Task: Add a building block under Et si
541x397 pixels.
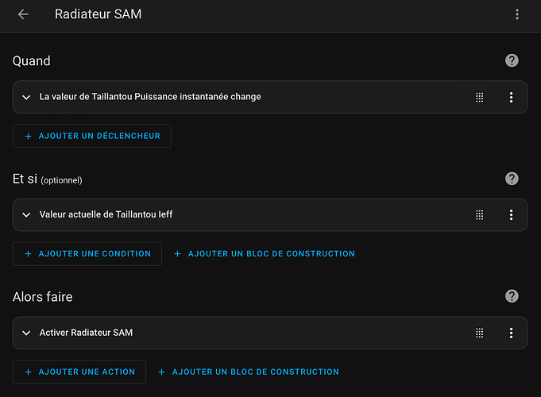Action: pos(265,254)
